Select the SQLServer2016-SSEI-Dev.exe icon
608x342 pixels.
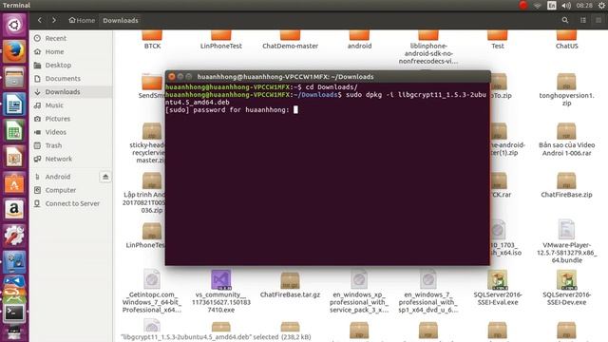[x=566, y=280]
